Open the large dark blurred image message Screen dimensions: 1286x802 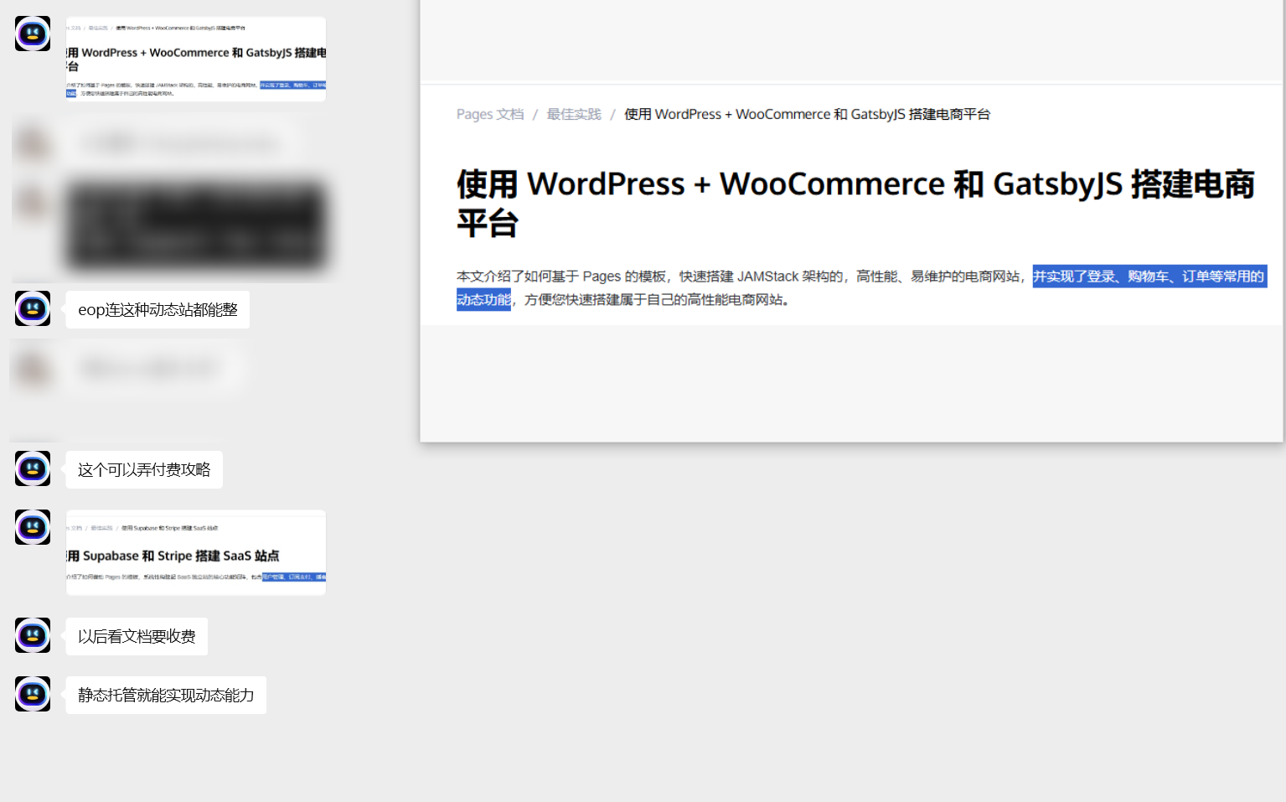pyautogui.click(x=196, y=225)
